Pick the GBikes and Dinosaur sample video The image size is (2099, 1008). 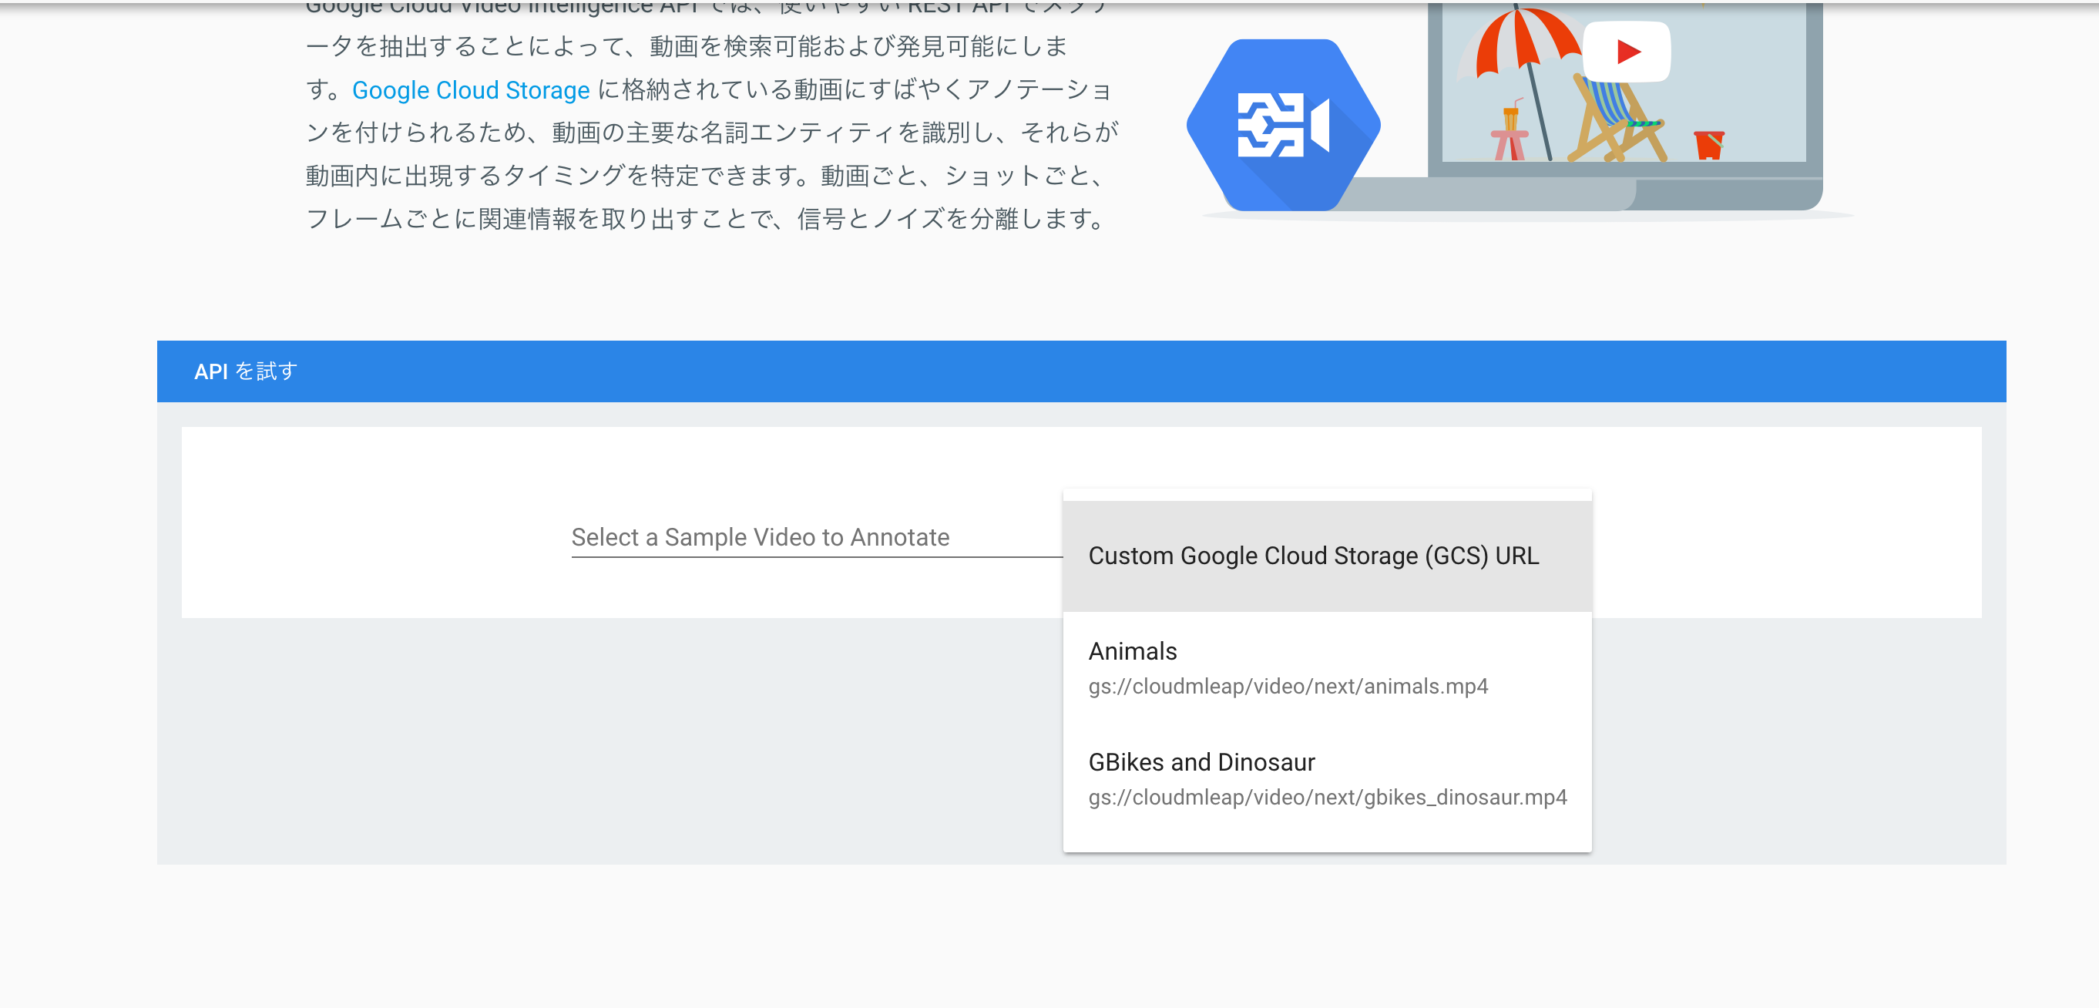point(1327,778)
